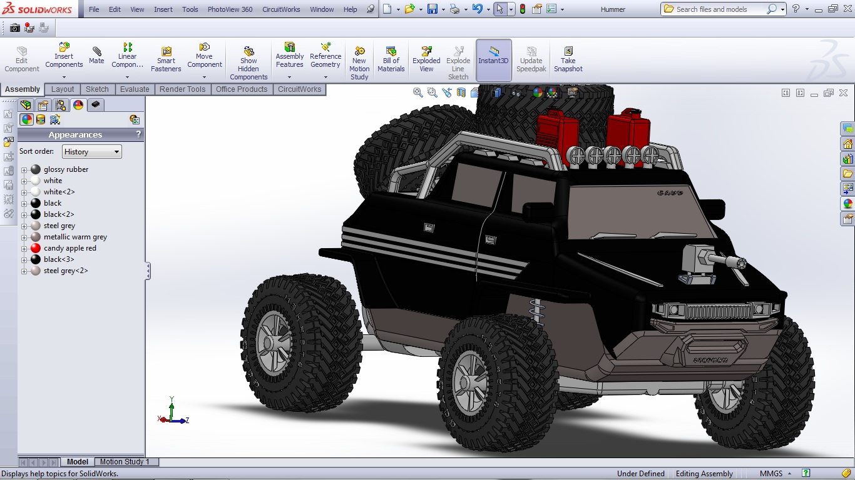Open the Print icon
Image resolution: width=855 pixels, height=480 pixels.
[x=454, y=9]
